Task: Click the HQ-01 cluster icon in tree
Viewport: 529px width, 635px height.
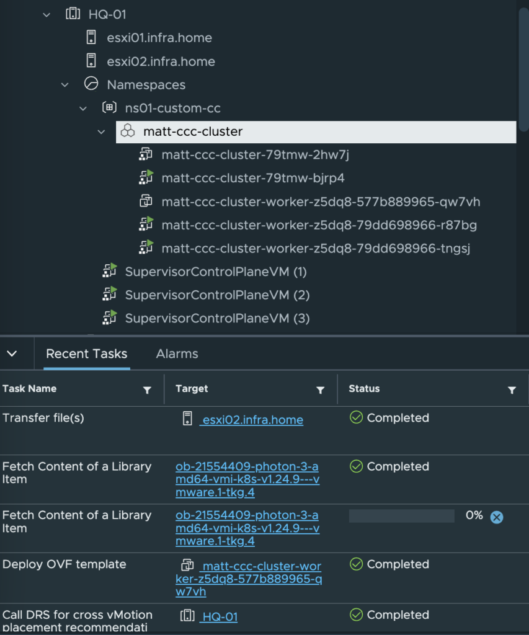Action: click(x=73, y=14)
